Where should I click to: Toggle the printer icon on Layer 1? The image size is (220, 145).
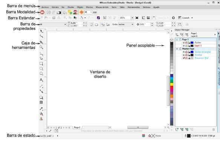186,46
